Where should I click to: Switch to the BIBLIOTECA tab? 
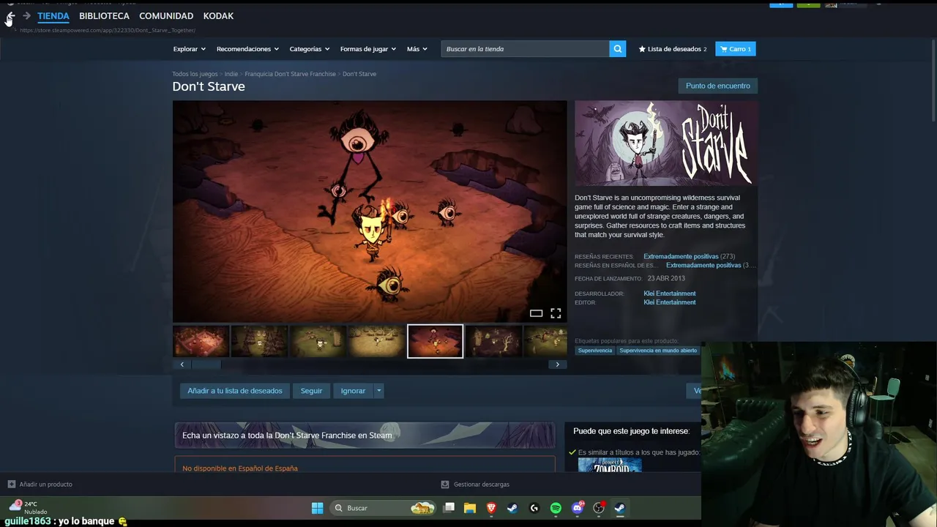104,15
